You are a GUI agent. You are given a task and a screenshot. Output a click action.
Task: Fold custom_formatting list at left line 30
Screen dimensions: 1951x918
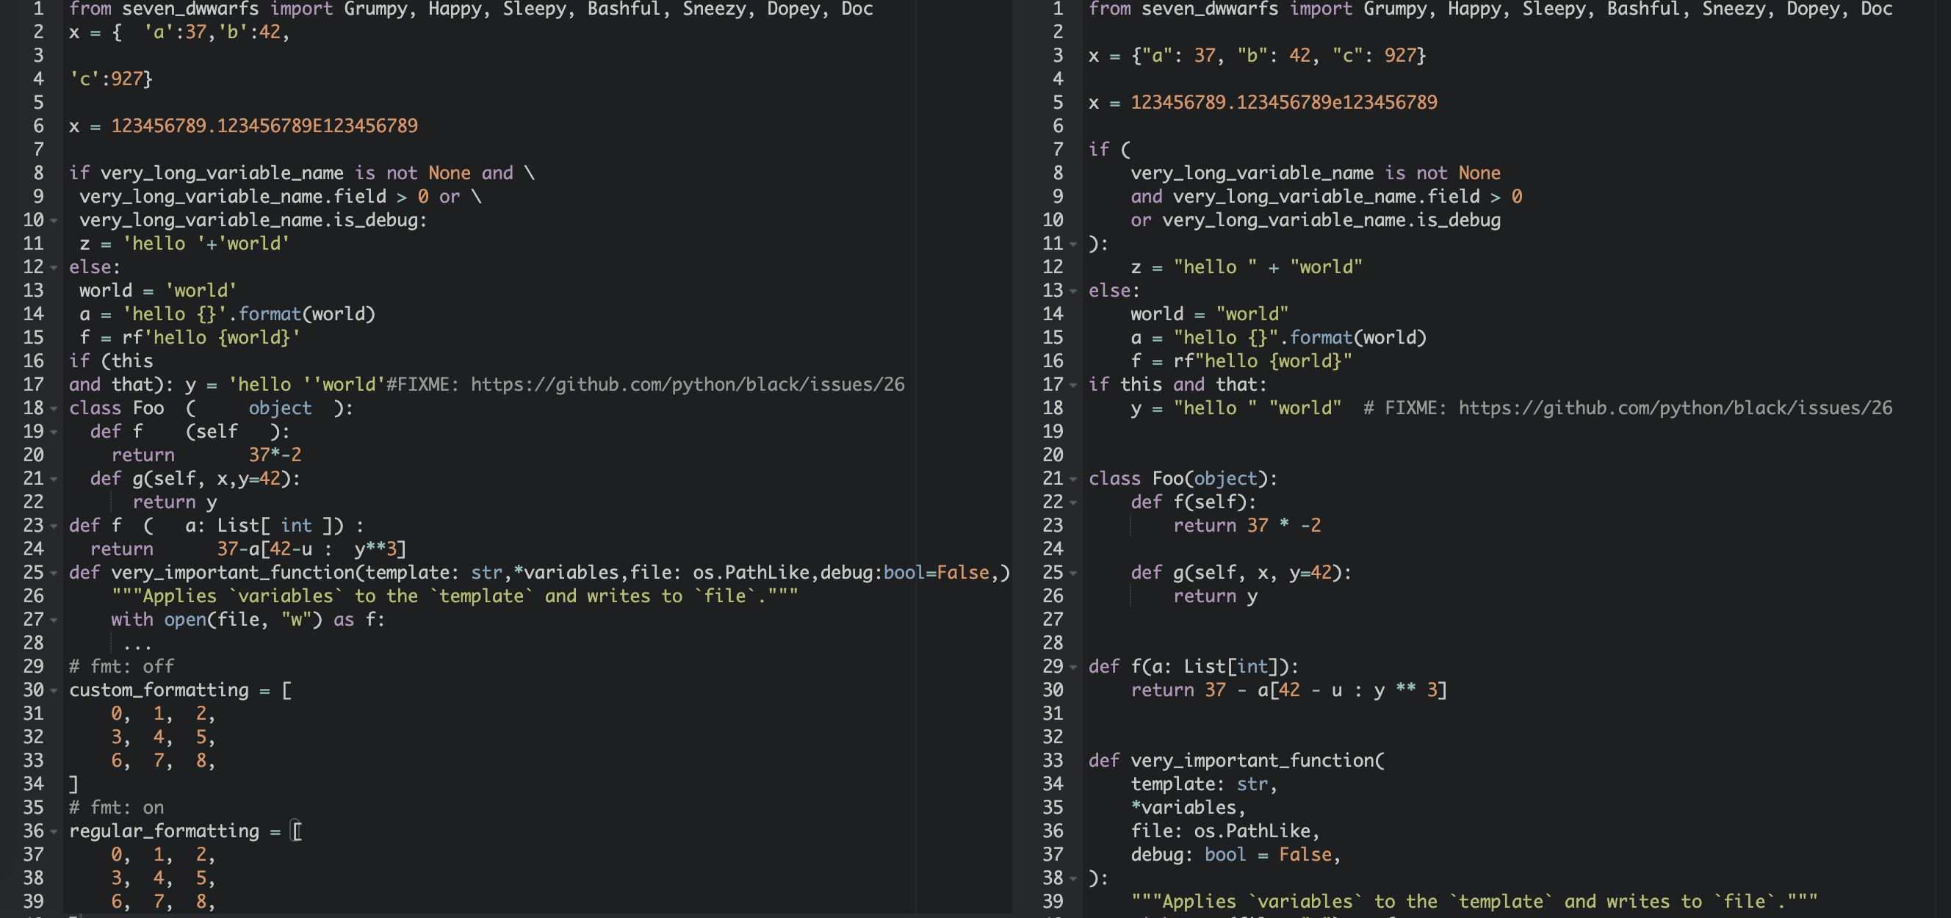click(x=54, y=690)
